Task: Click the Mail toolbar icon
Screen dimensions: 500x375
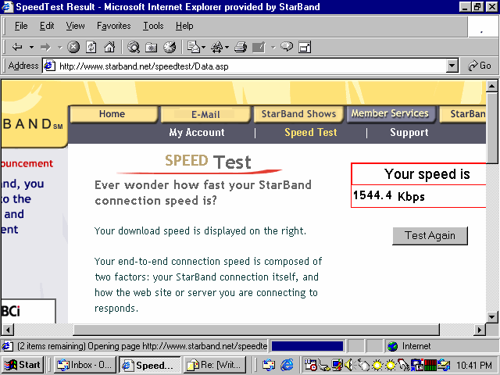Action: tap(194, 47)
